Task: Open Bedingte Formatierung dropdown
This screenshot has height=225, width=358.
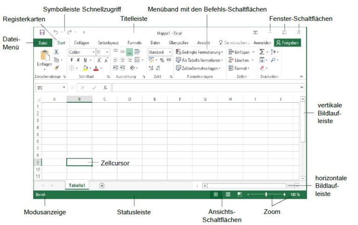Action: (200, 52)
